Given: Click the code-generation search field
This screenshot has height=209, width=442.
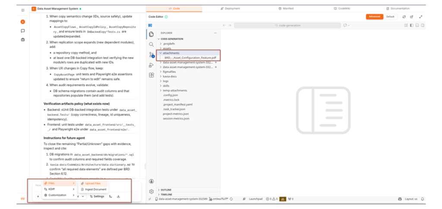Looking at the screenshot, I should pyautogui.click(x=287, y=25).
